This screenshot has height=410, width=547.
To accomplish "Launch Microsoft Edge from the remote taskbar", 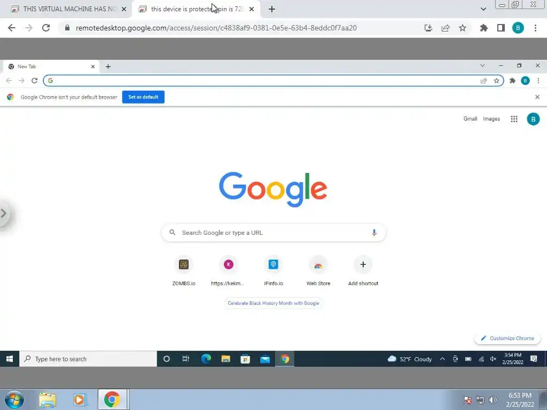I will (x=206, y=359).
